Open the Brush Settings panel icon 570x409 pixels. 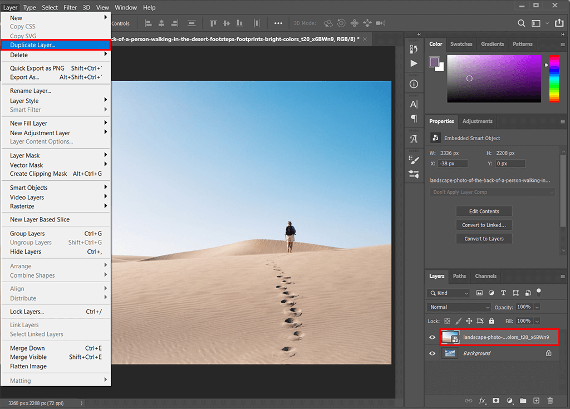click(x=414, y=160)
